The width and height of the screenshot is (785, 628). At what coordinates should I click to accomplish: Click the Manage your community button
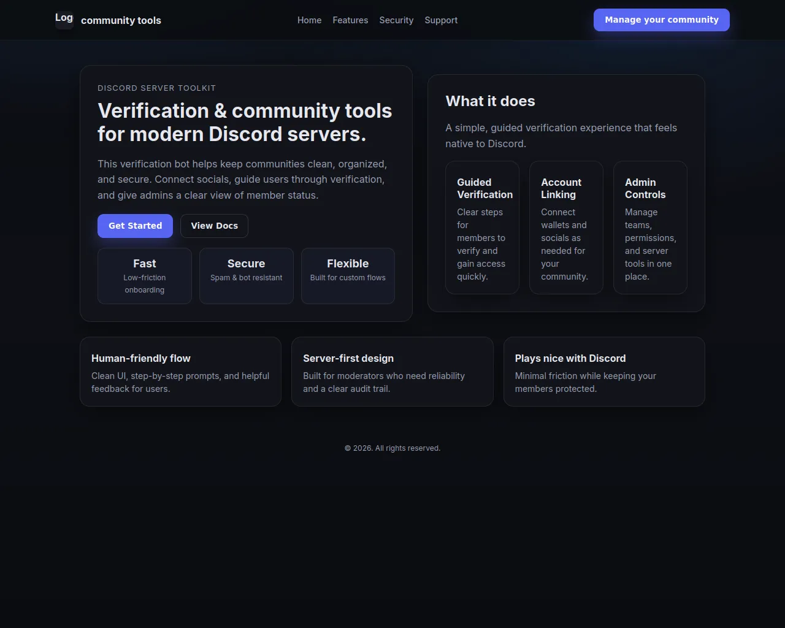click(x=662, y=20)
